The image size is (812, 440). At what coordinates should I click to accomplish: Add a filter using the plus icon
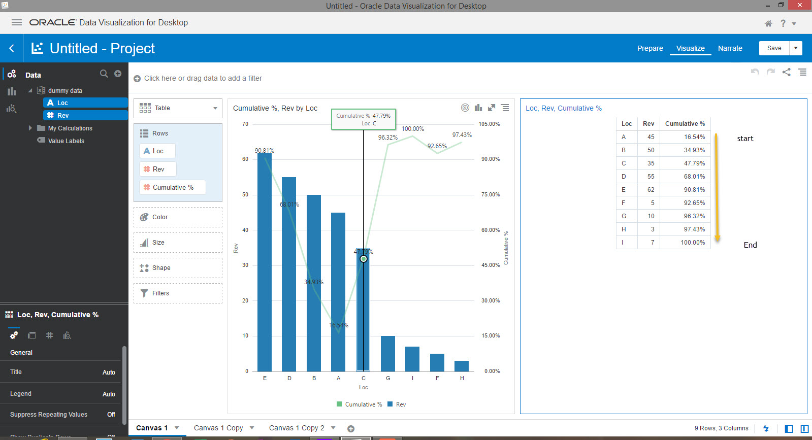coord(137,79)
